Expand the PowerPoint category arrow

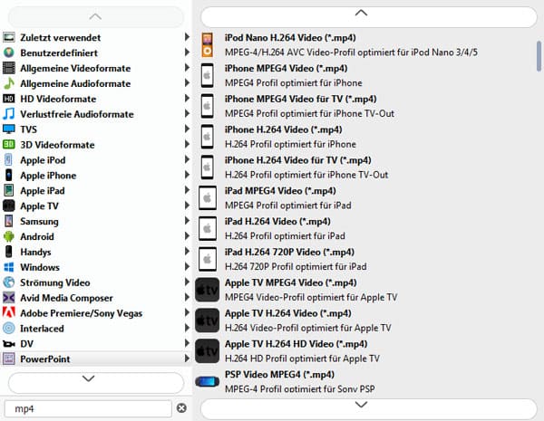[187, 359]
